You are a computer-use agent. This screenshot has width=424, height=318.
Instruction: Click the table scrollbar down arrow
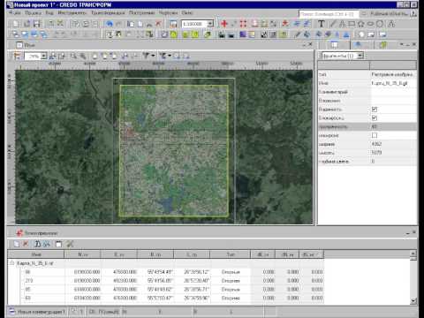tap(413, 300)
